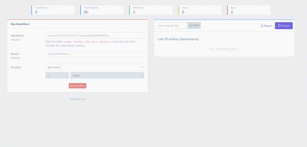Click into the Reason input field

[95, 54]
